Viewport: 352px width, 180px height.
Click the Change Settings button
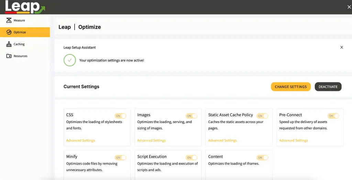[291, 87]
